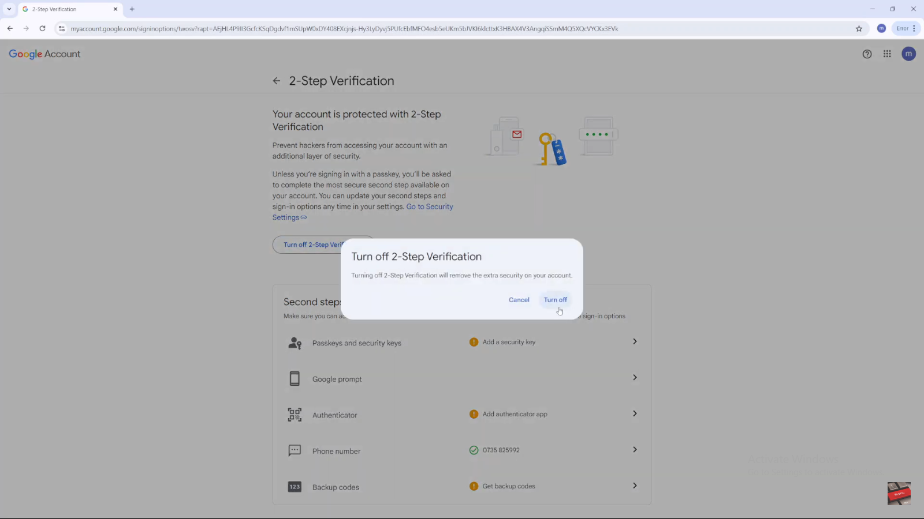This screenshot has width=924, height=519.
Task: Click the Authenticator QR icon
Action: [x=295, y=415]
